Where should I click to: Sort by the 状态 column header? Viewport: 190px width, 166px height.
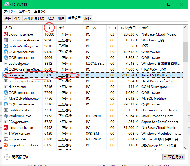point(70,28)
